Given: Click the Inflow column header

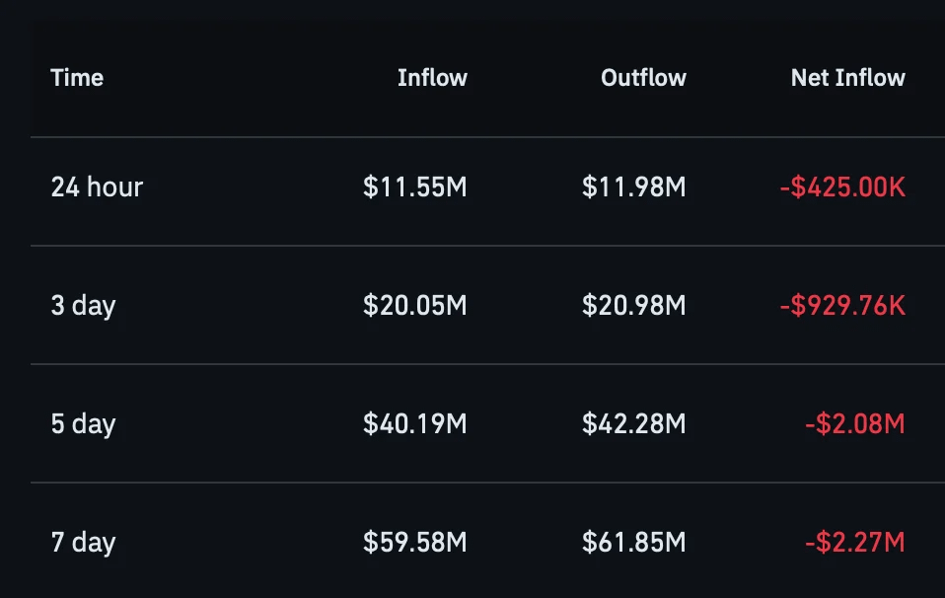Looking at the screenshot, I should pyautogui.click(x=432, y=78).
